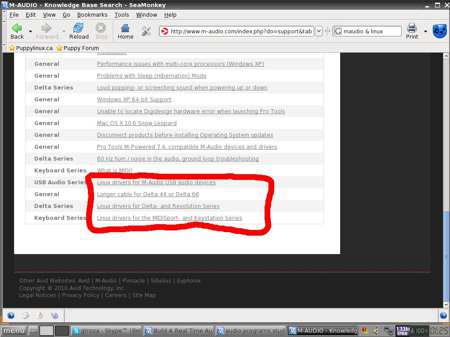Open the Tools menu
Image resolution: width=450 pixels, height=337 pixels.
pos(122,14)
